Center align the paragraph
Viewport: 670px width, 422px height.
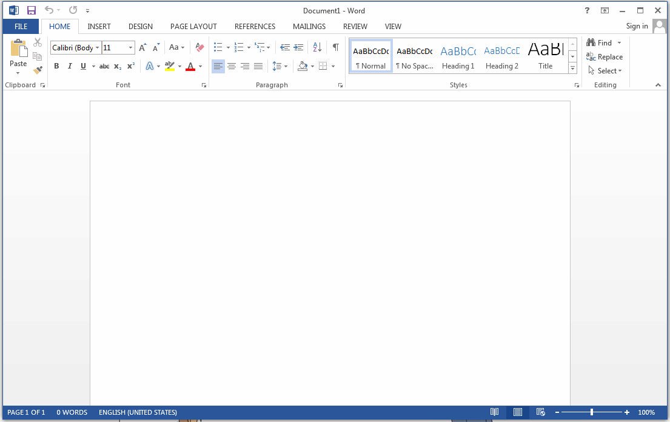(232, 66)
